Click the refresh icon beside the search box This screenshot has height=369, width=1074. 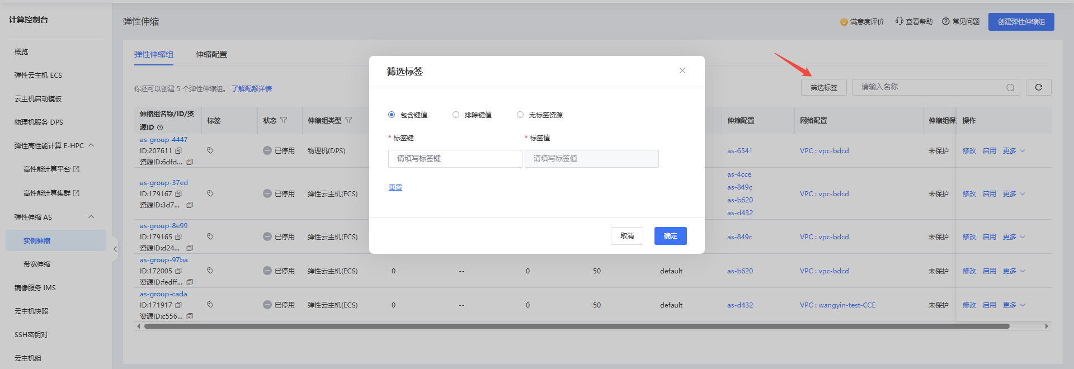click(1038, 87)
